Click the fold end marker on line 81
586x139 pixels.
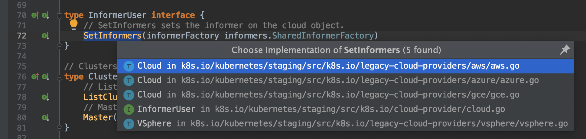60,128
